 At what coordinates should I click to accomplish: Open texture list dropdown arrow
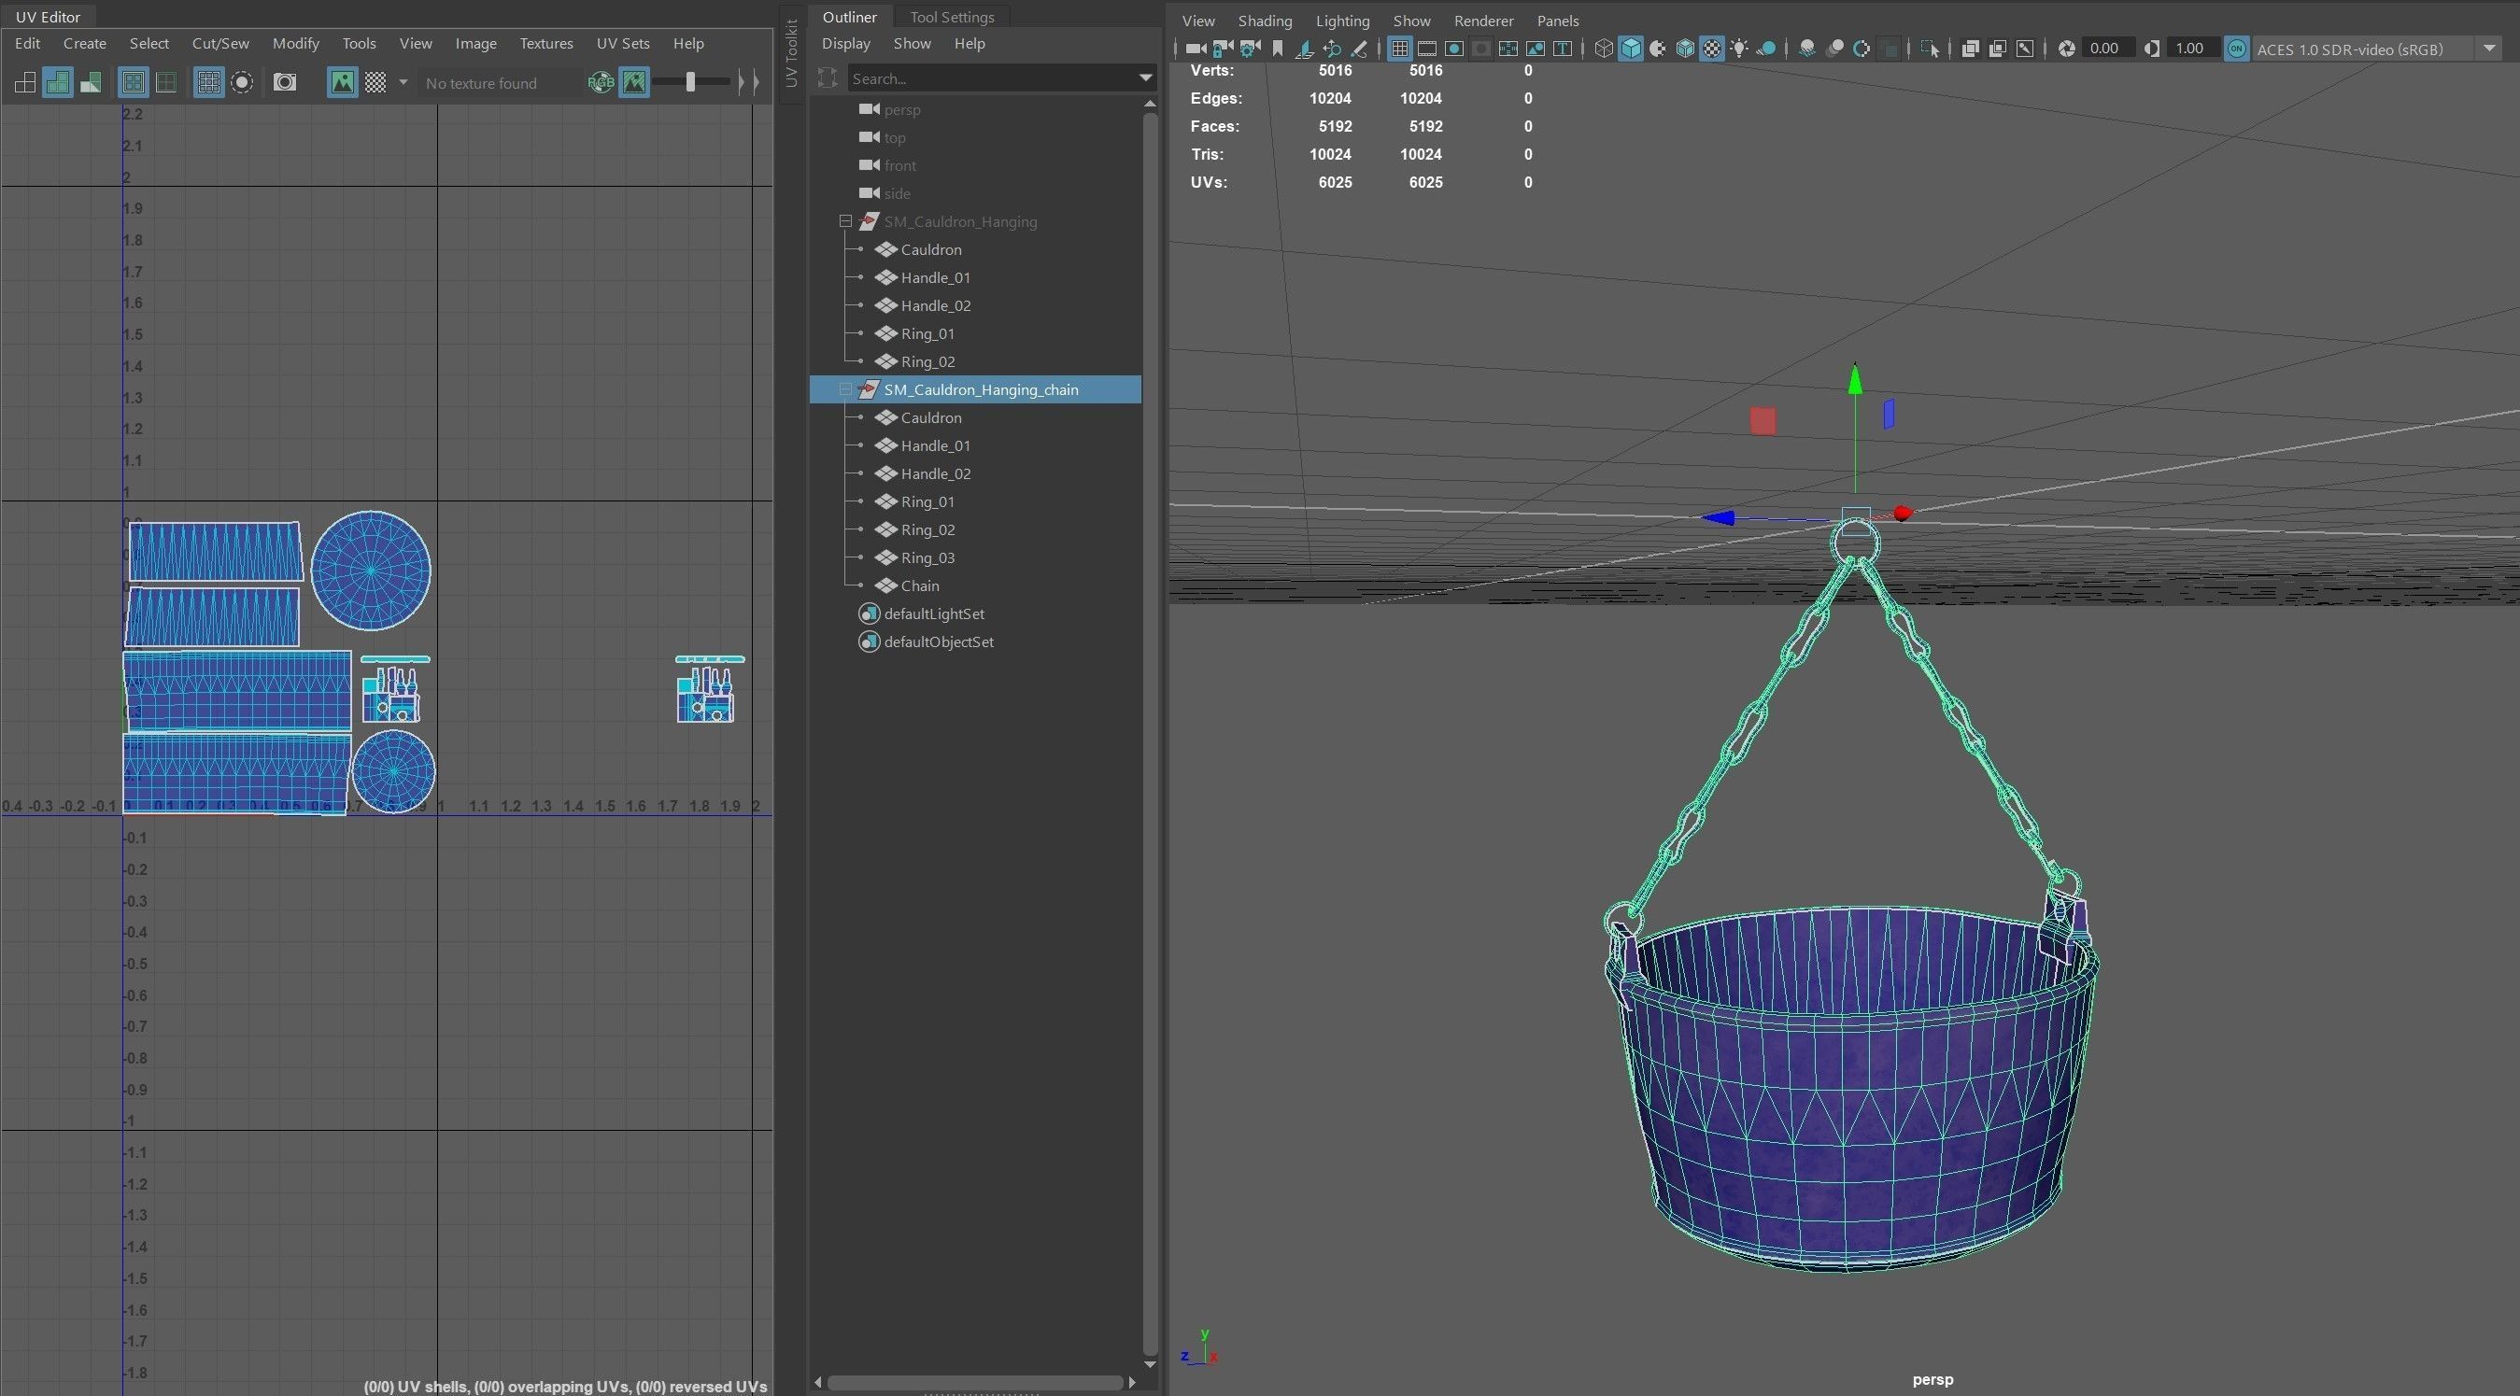[403, 82]
